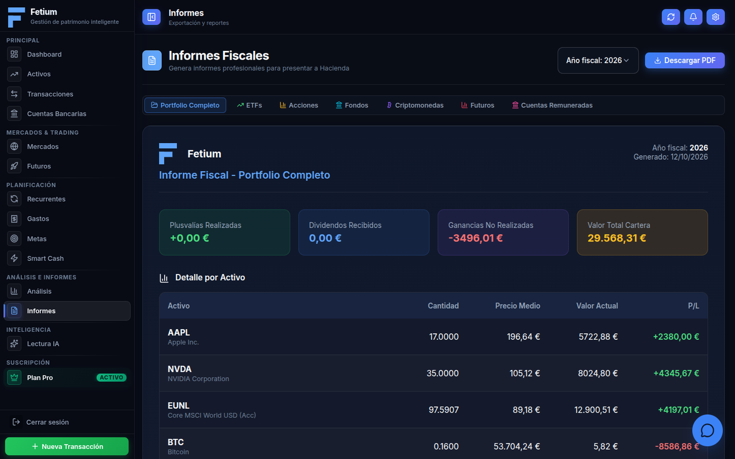Open the Informes sidebar item

click(67, 311)
